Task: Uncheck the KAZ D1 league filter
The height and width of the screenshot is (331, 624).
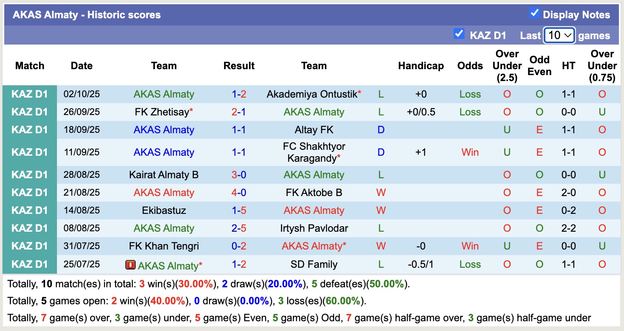Action: [459, 34]
